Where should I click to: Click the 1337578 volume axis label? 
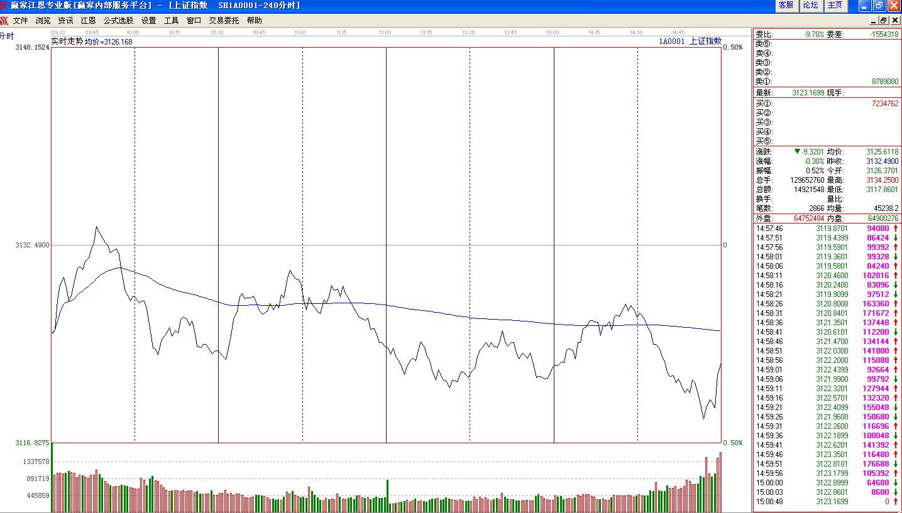pos(36,462)
